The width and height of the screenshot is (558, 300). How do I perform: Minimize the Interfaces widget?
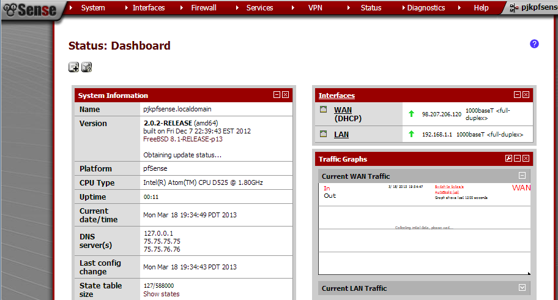(518, 95)
